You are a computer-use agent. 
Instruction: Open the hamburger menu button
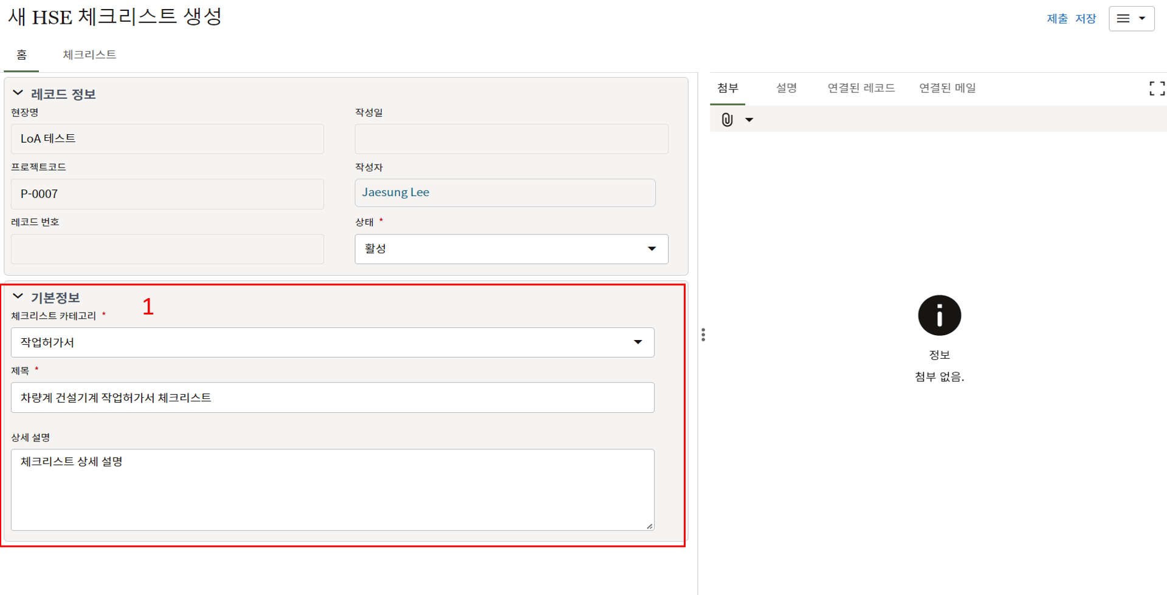click(x=1131, y=19)
